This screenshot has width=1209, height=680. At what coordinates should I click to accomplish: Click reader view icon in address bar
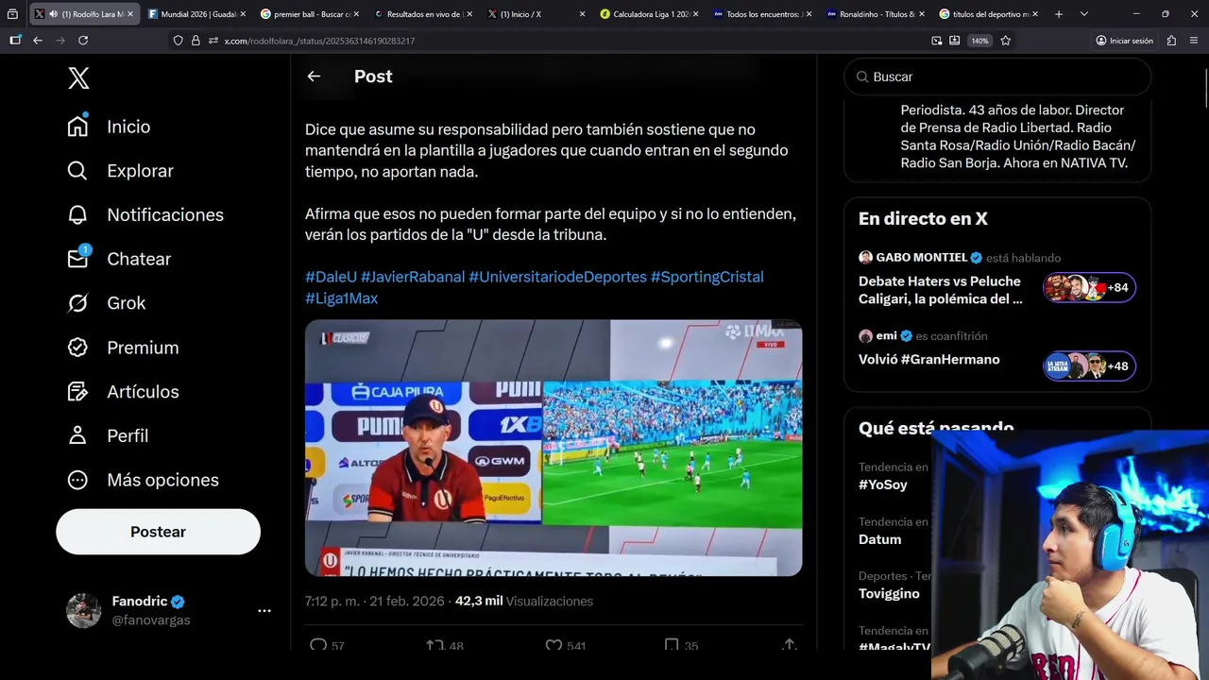(x=955, y=41)
